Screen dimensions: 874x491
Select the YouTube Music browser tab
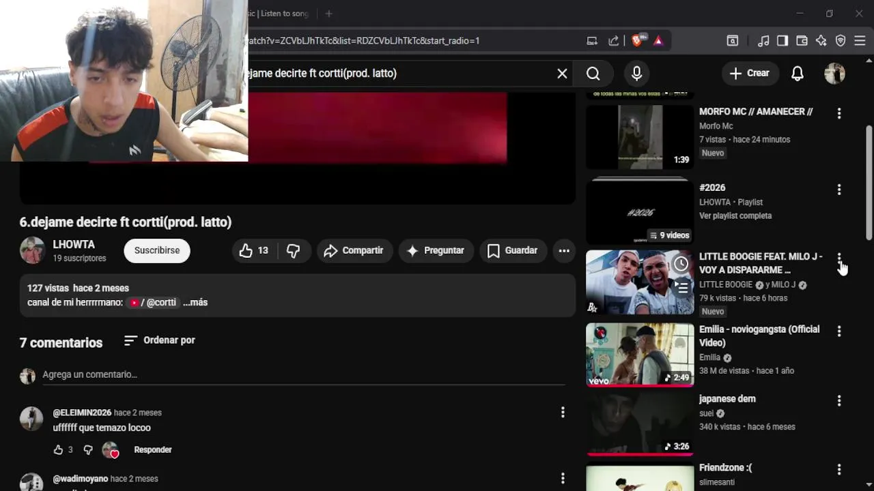click(279, 14)
